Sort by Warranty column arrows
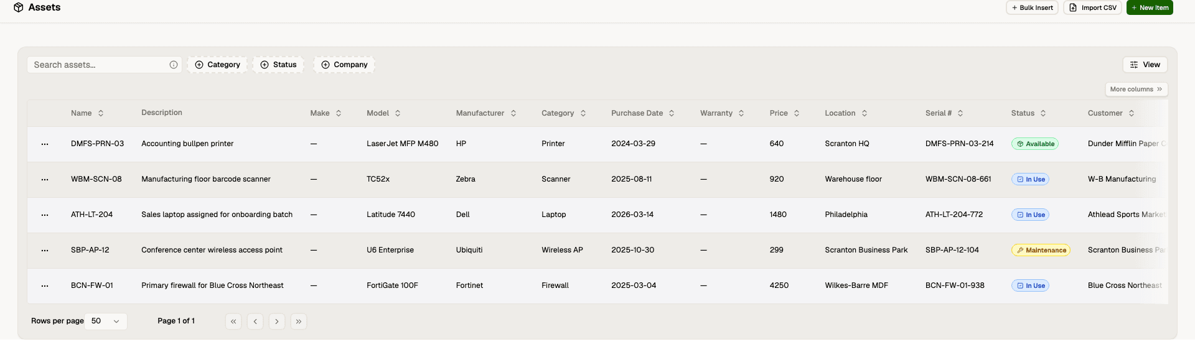The image size is (1195, 352). [741, 113]
